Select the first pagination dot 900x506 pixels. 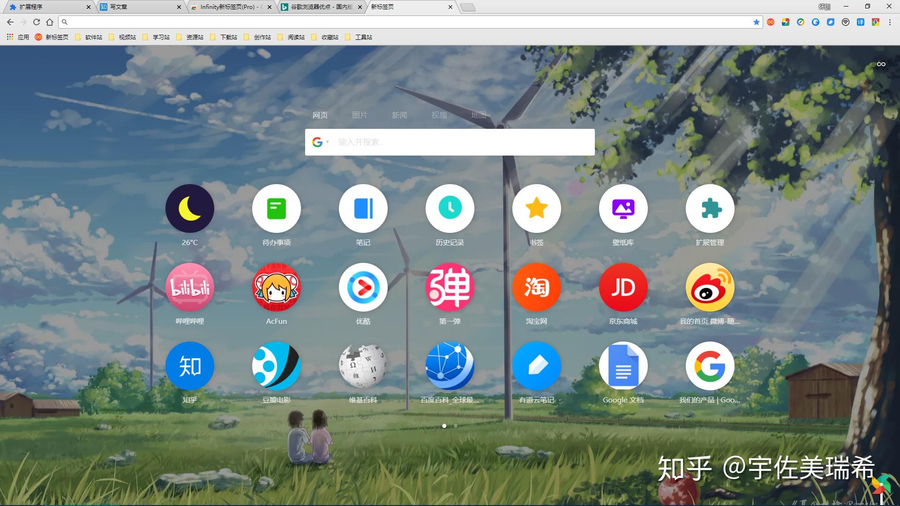(444, 426)
